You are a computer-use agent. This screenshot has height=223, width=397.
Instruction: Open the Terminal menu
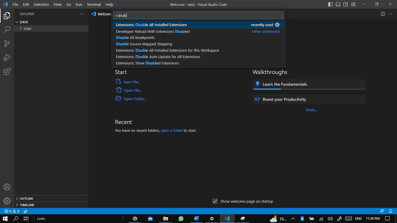point(94,4)
